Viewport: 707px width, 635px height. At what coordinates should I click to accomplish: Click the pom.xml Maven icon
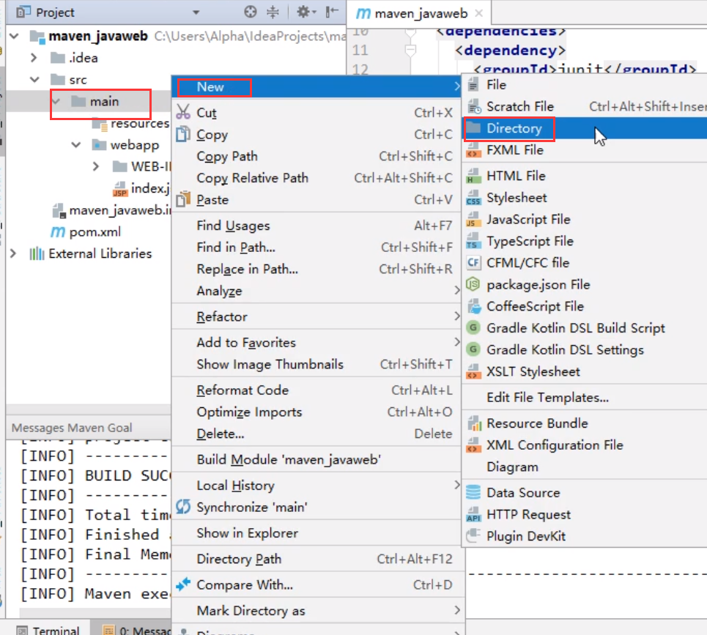coord(57,231)
